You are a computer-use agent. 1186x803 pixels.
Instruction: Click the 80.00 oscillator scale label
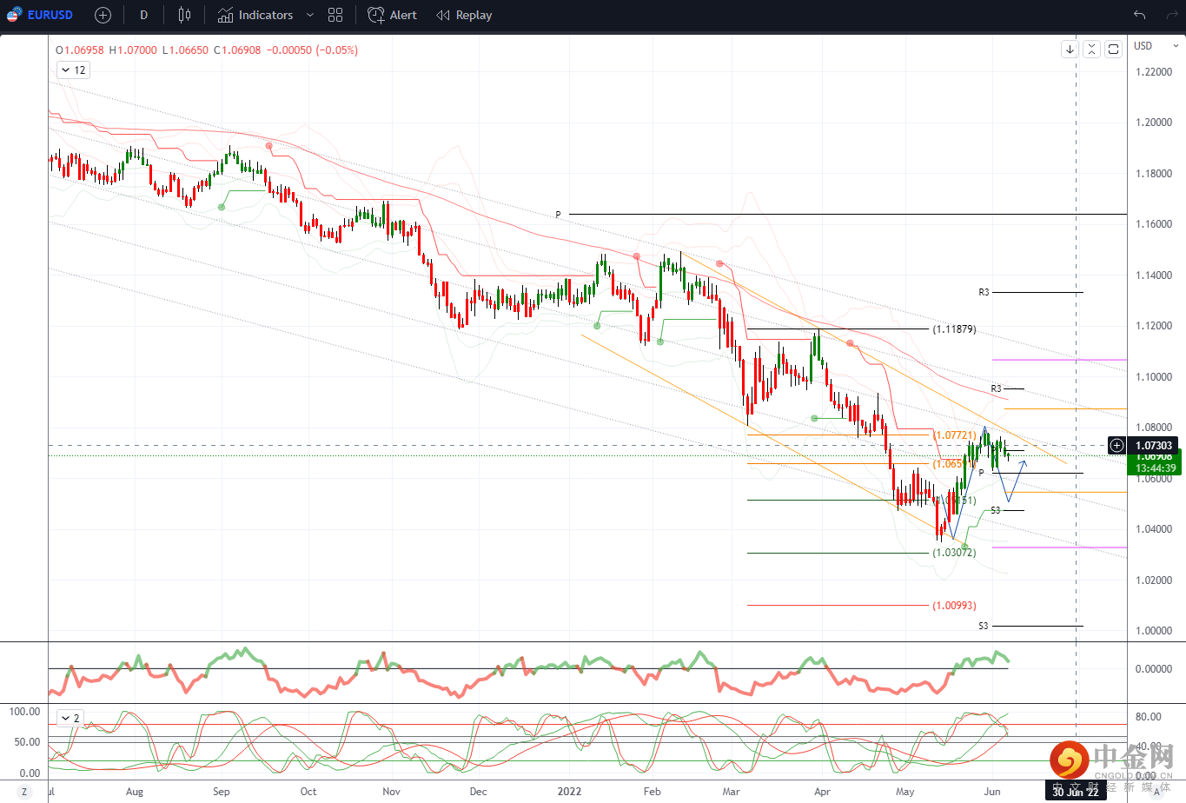point(1149,717)
